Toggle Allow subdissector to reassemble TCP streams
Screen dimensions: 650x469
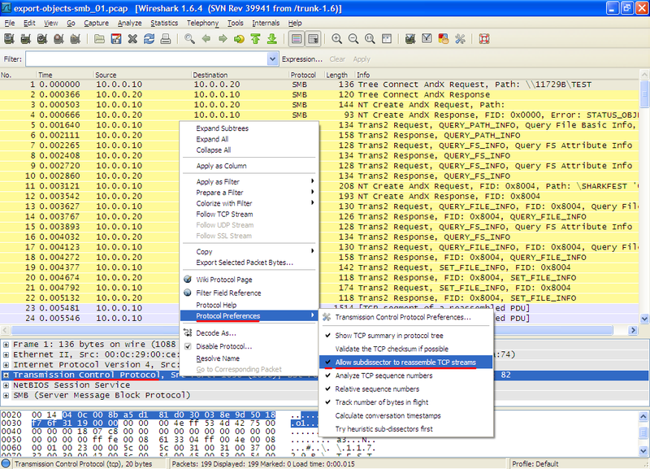point(405,362)
